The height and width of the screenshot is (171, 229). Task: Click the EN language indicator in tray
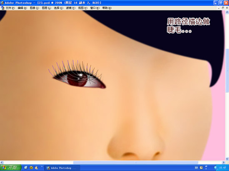click(196, 168)
